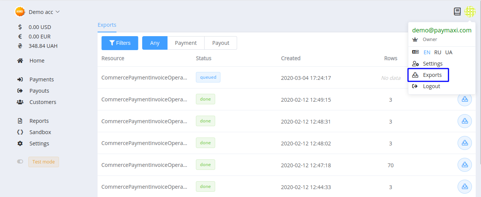481x197 pixels.
Task: Download export created at 12:48:31
Action: [465, 121]
